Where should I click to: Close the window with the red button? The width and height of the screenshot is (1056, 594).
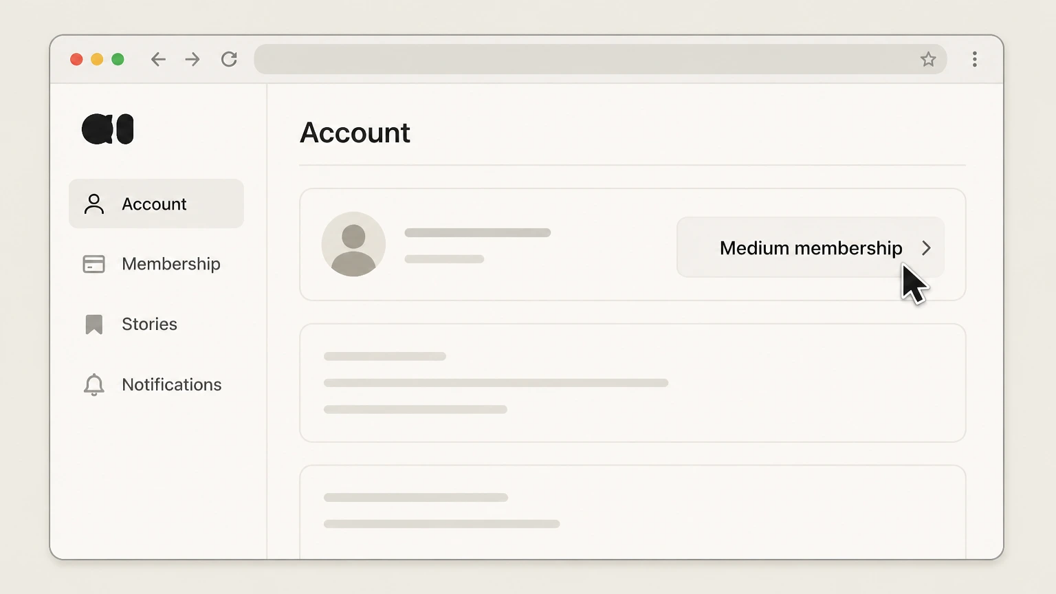pos(76,59)
